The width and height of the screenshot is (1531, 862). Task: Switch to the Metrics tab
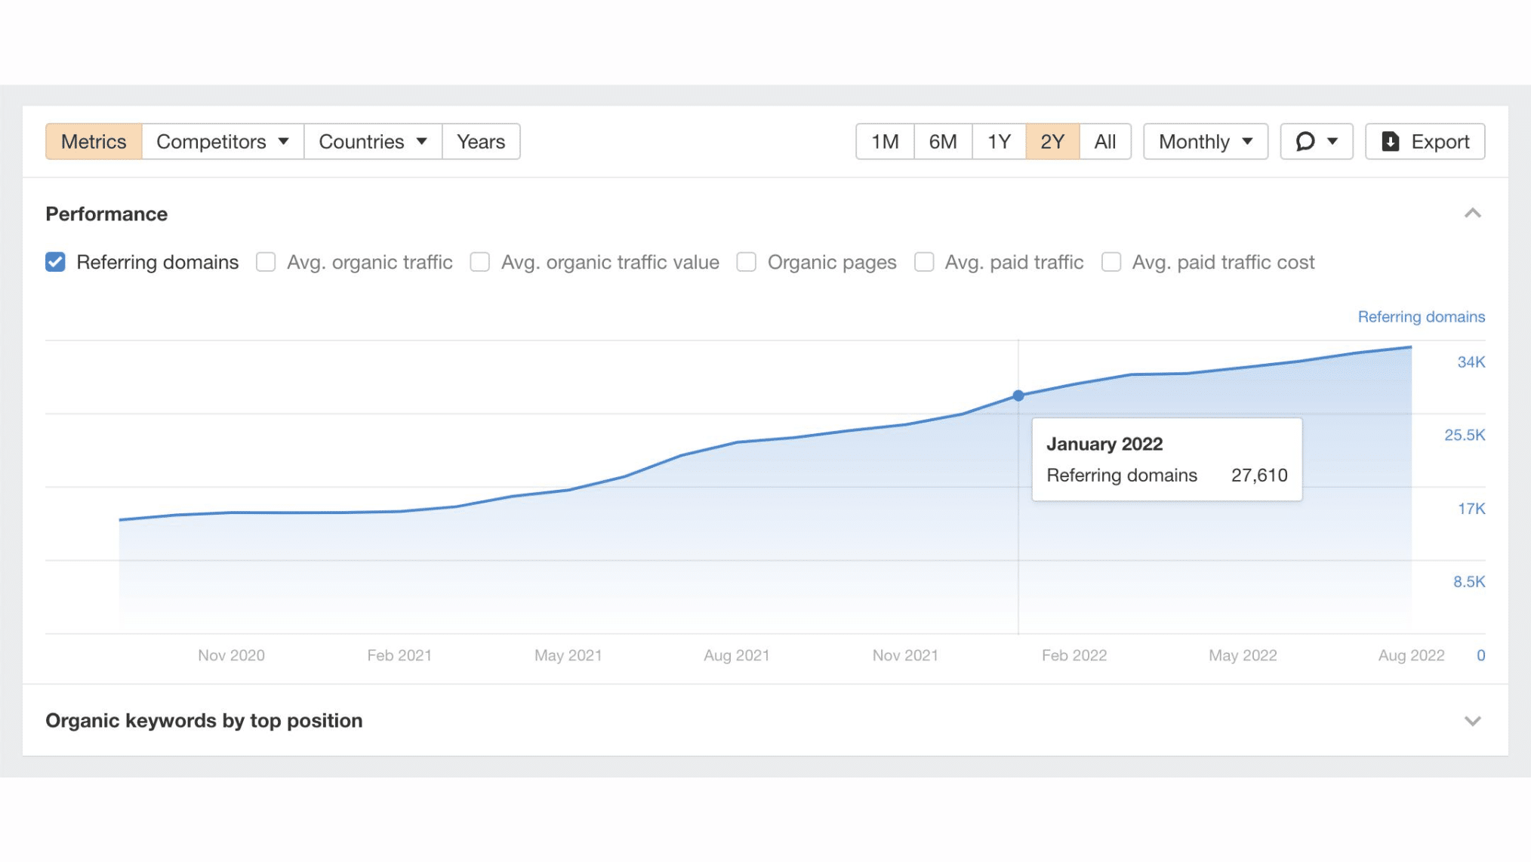(94, 141)
